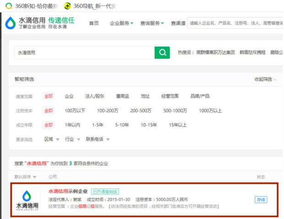Filter establishment age 5-10年
Image resolution: width=284 pixels, height=219 pixels.
coord(122,125)
